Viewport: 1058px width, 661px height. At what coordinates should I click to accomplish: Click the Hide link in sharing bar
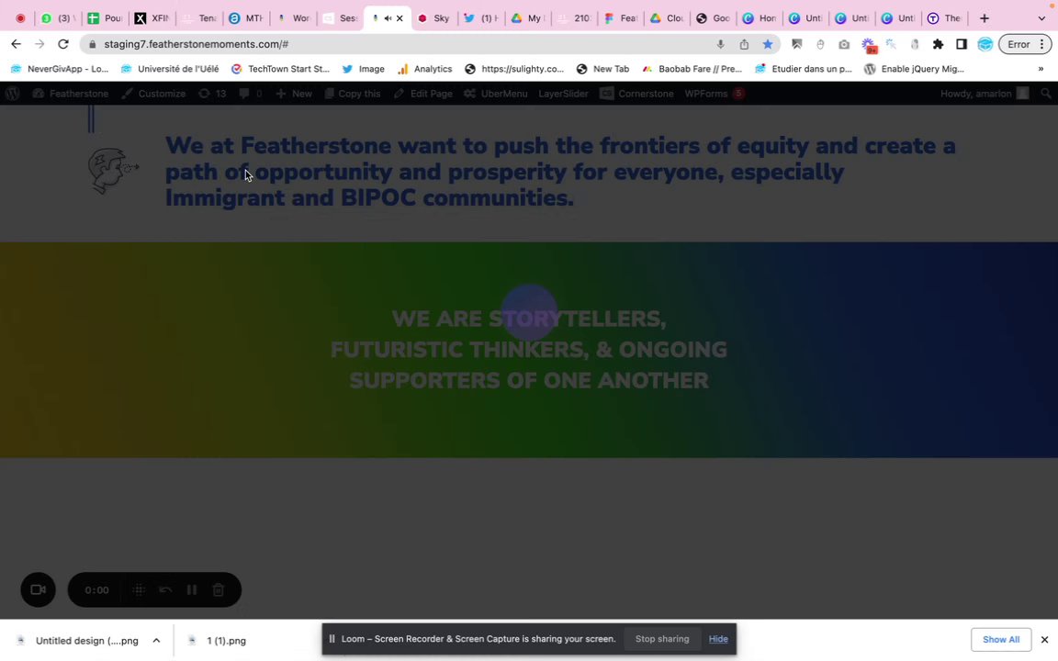pyautogui.click(x=718, y=639)
